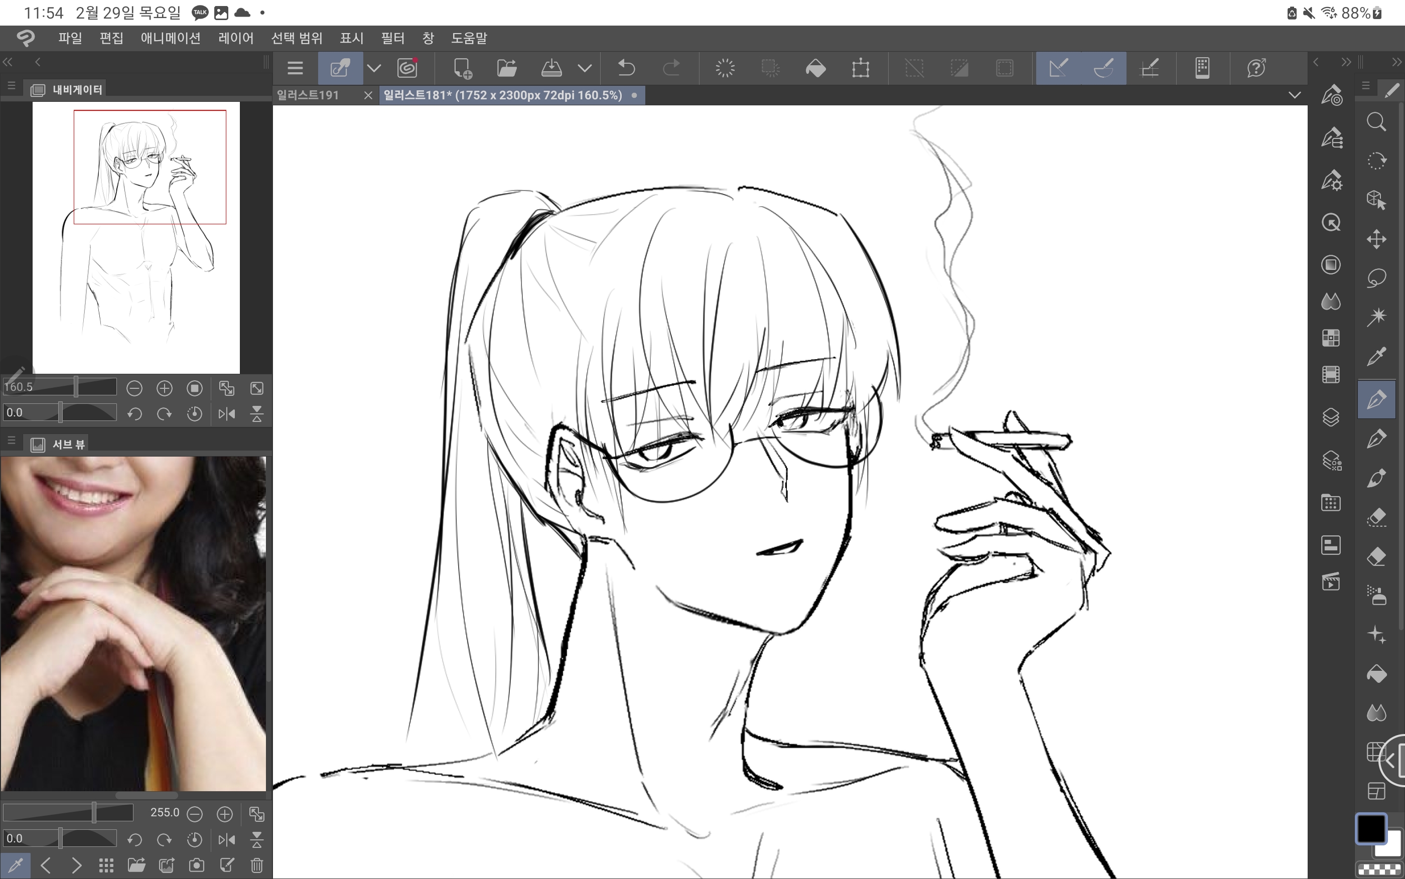Viewport: 1405px width, 879px height.
Task: Expand the canvas tab list chevron
Action: [x=1294, y=95]
